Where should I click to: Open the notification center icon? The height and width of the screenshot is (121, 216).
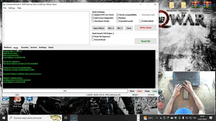pyautogui.click(x=211, y=118)
